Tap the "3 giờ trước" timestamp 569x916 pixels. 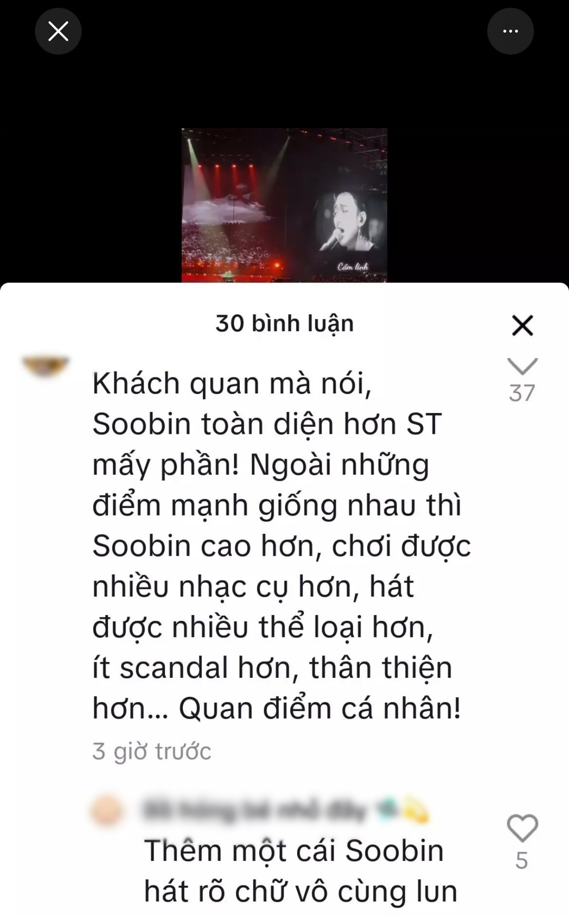pyautogui.click(x=152, y=751)
